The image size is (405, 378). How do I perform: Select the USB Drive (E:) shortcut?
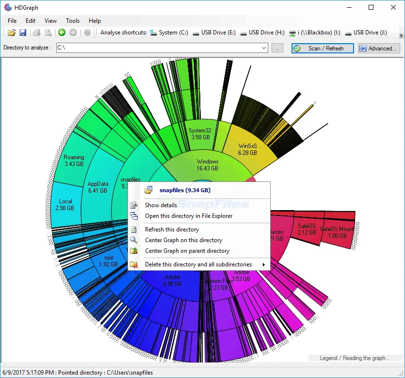214,33
